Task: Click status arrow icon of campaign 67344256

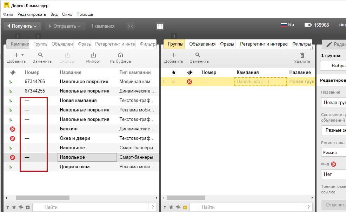Action: point(11,82)
